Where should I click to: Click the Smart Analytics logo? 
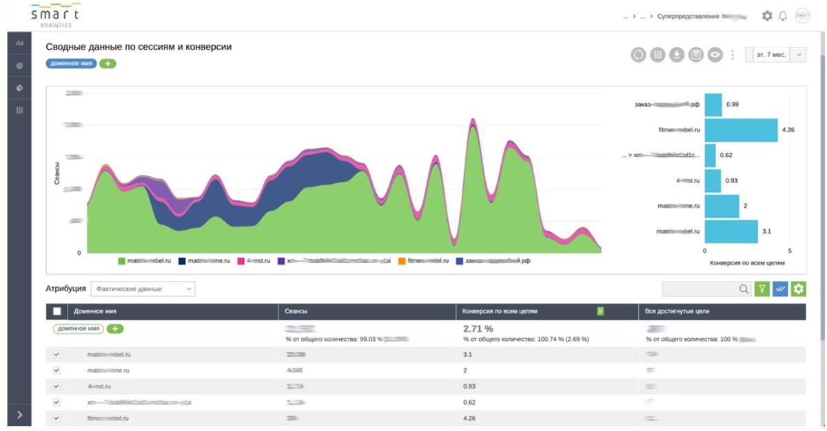coord(55,16)
